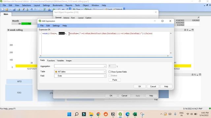The width and height of the screenshot is (211, 118).
Task: Click the MTD text object
Action: coord(19,82)
